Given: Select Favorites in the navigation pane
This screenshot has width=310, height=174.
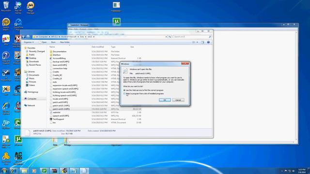Looking at the screenshot, I should (x=31, y=48).
